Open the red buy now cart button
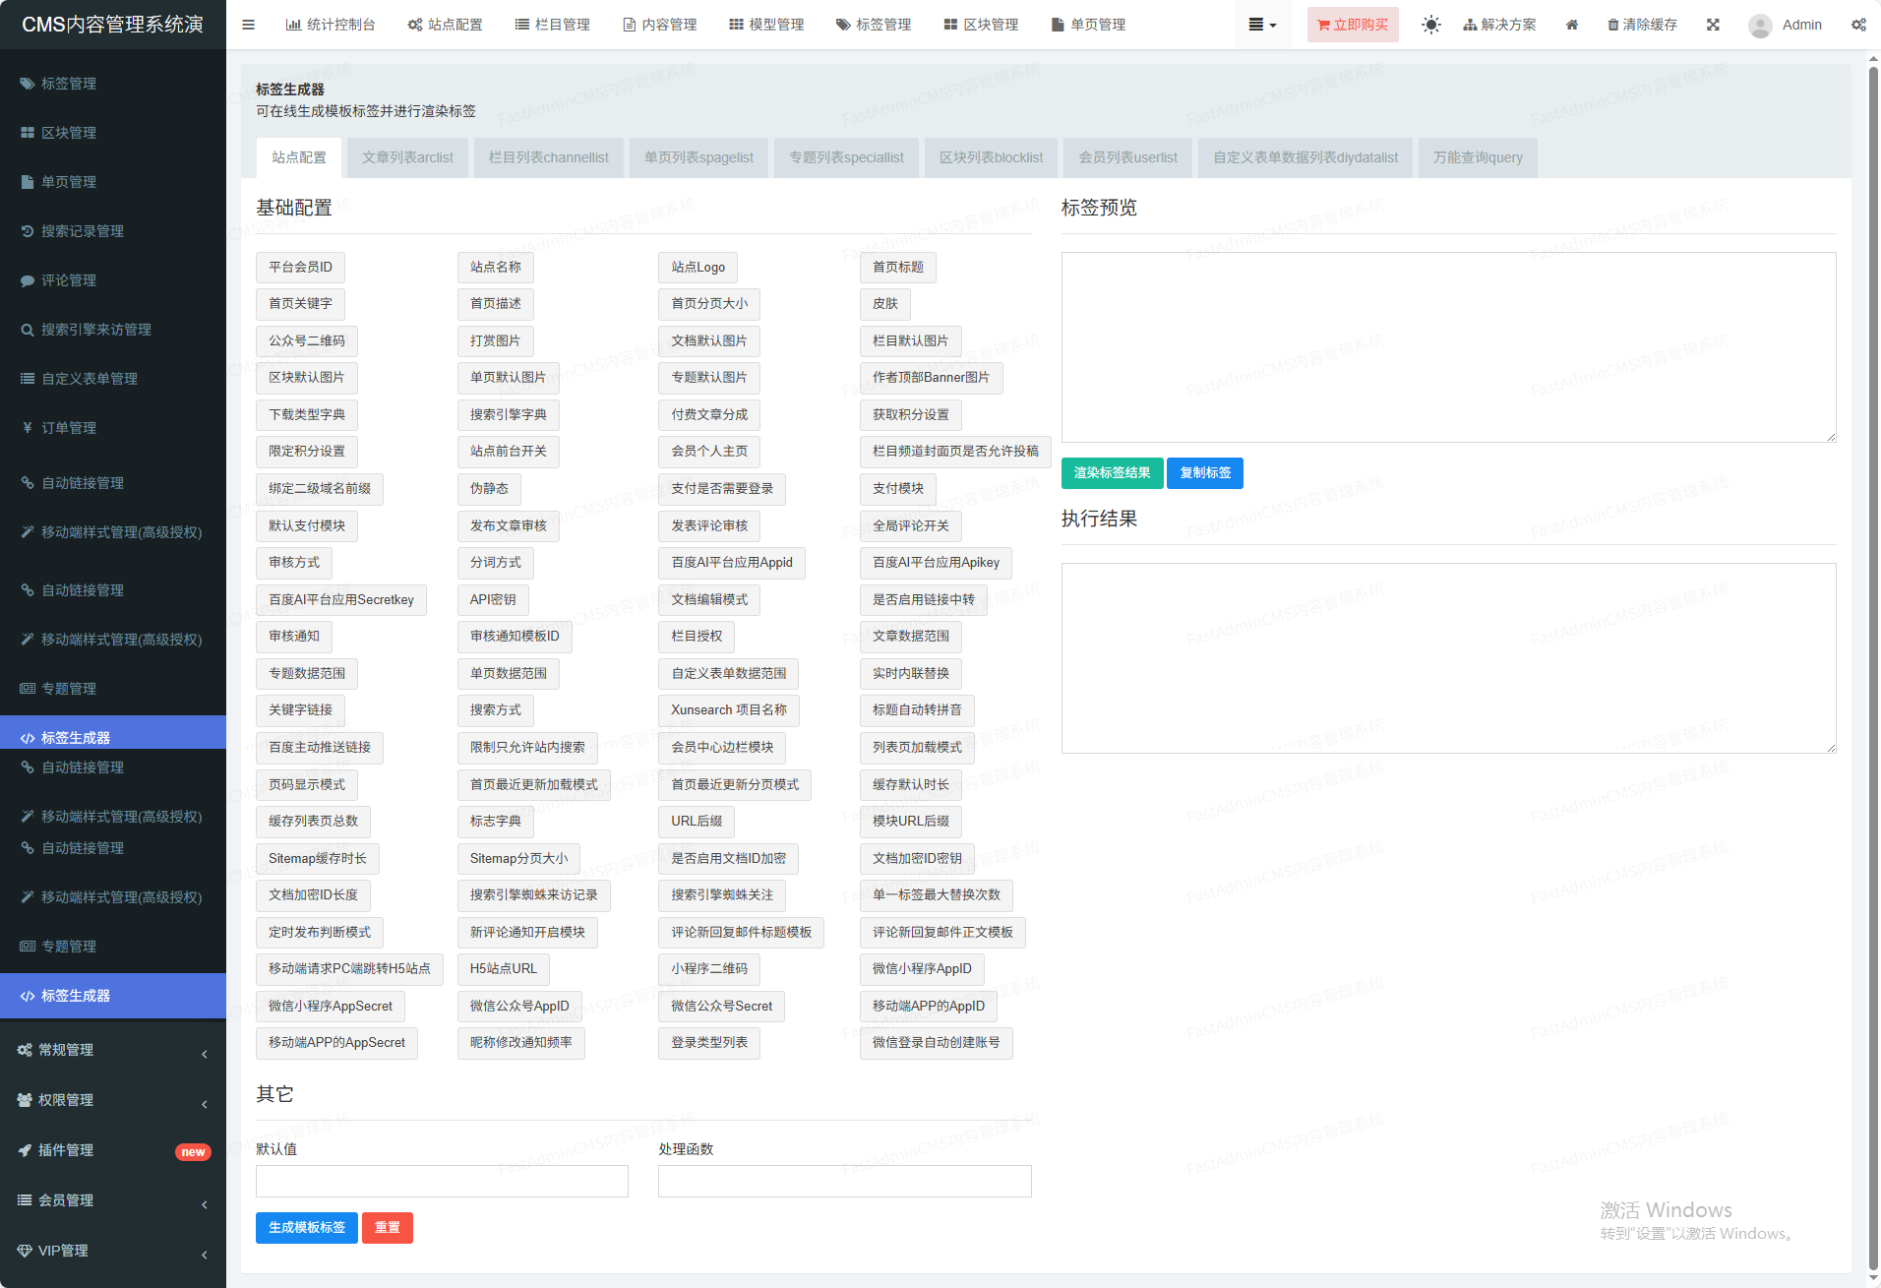The width and height of the screenshot is (1881, 1288). click(x=1352, y=25)
